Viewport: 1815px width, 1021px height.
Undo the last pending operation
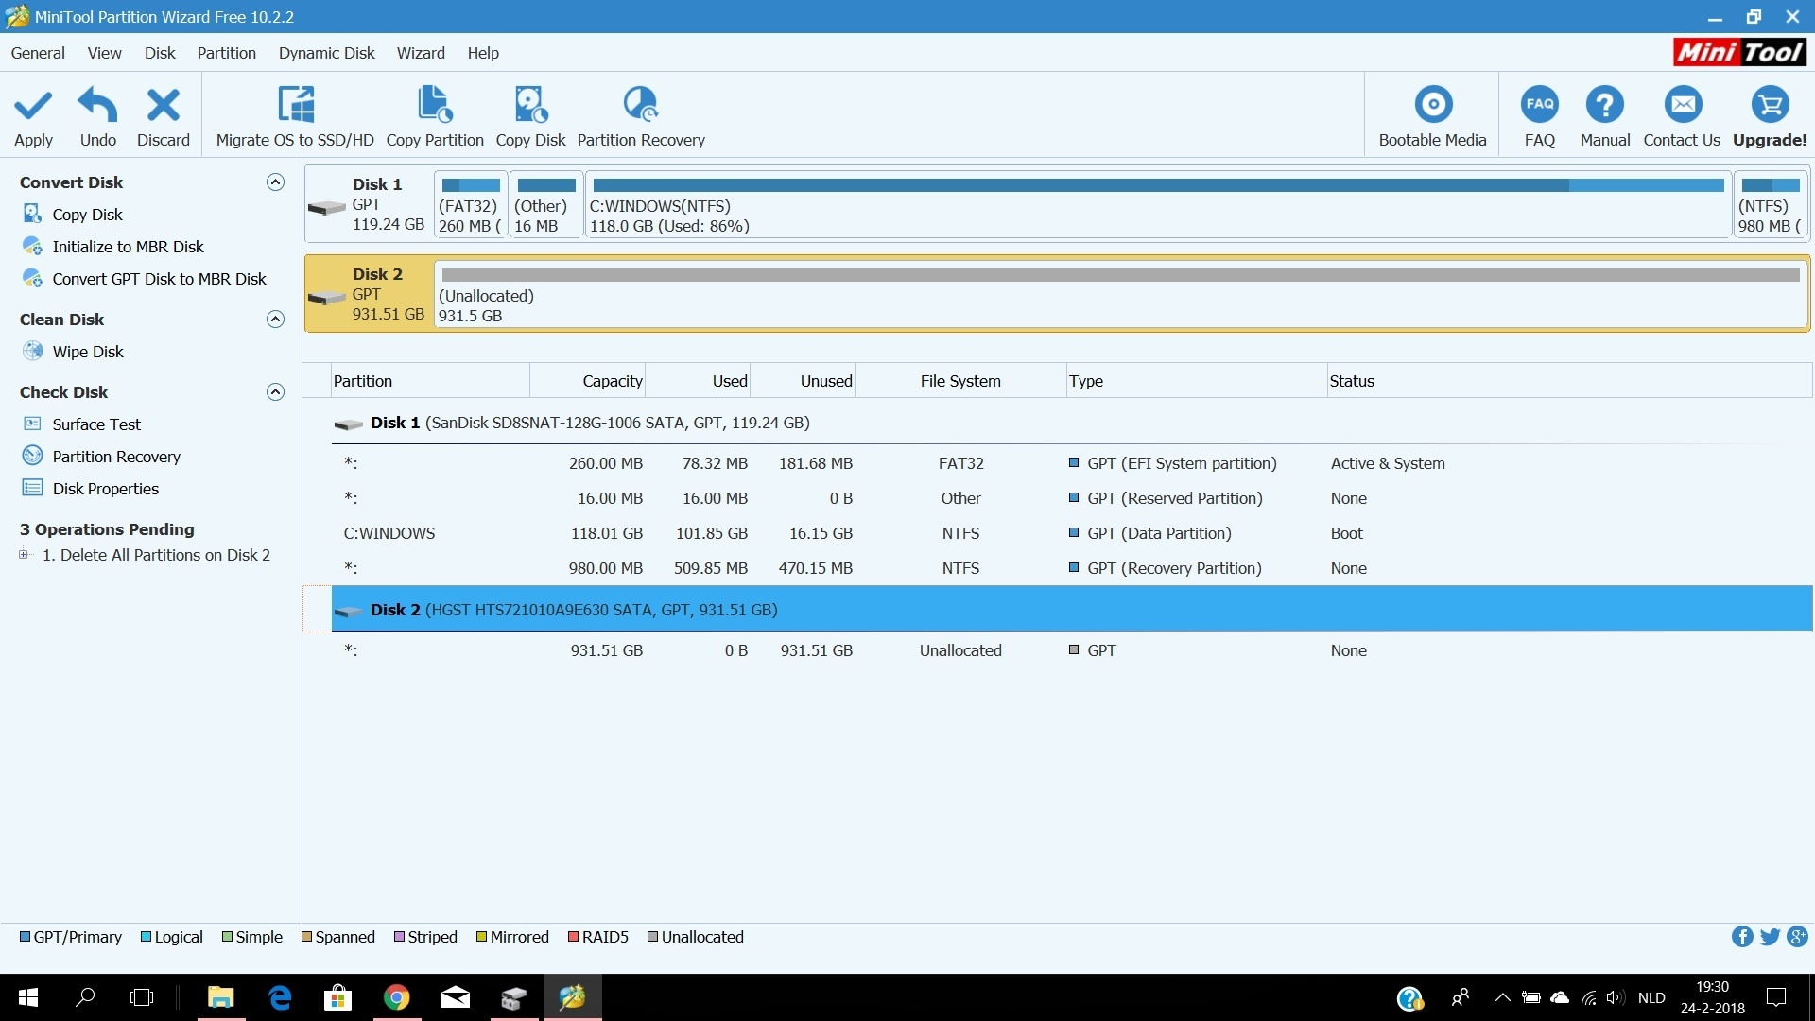click(98, 117)
